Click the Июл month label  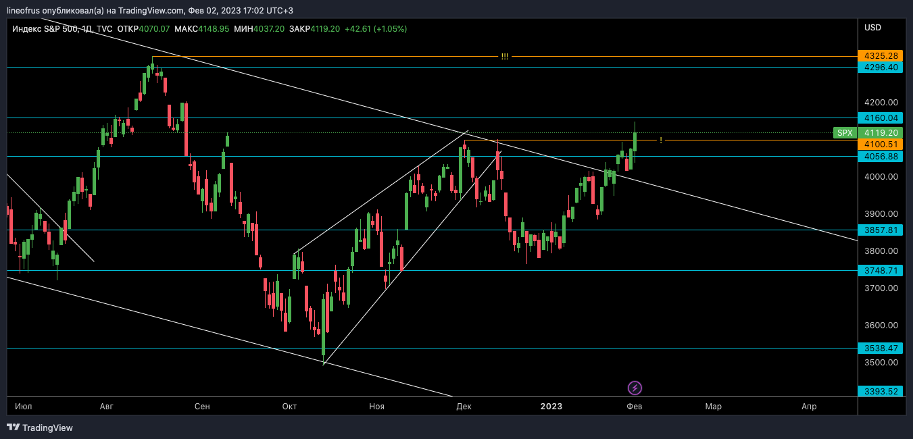pos(24,406)
